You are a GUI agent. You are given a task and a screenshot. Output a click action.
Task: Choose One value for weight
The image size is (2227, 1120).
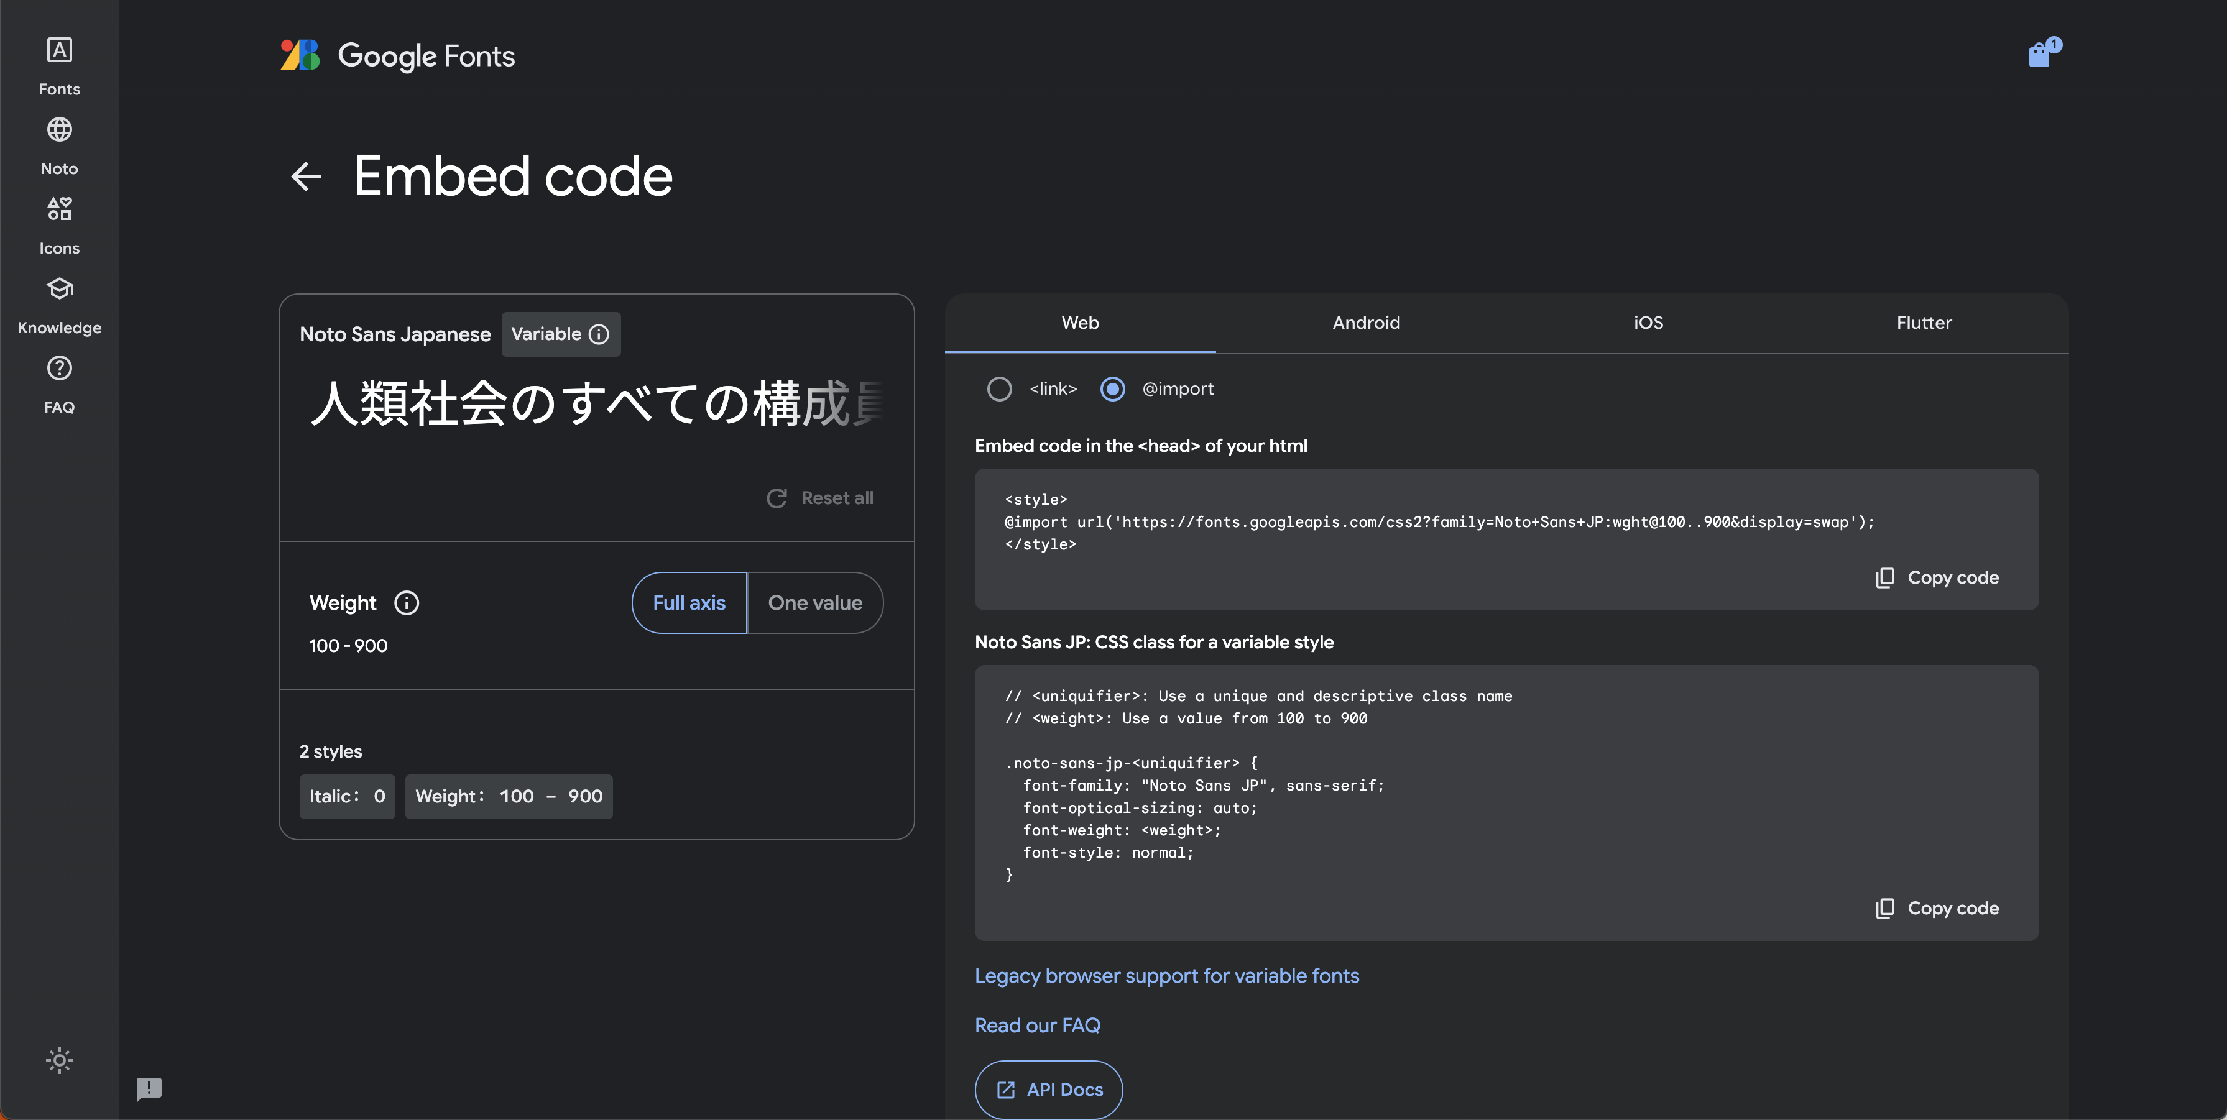coord(815,602)
